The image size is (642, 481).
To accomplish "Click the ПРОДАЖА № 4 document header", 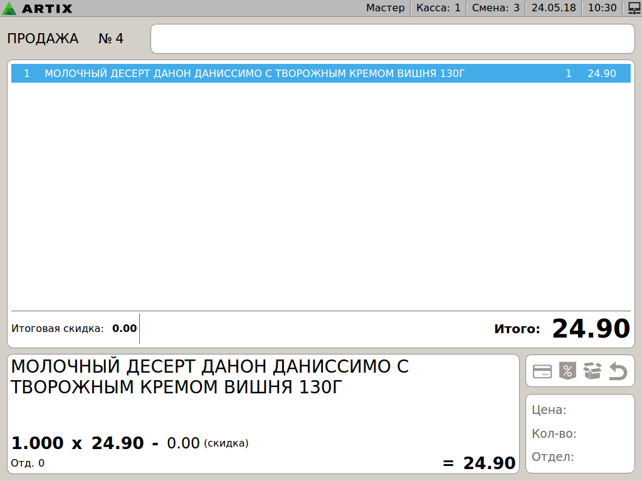I will click(x=65, y=39).
